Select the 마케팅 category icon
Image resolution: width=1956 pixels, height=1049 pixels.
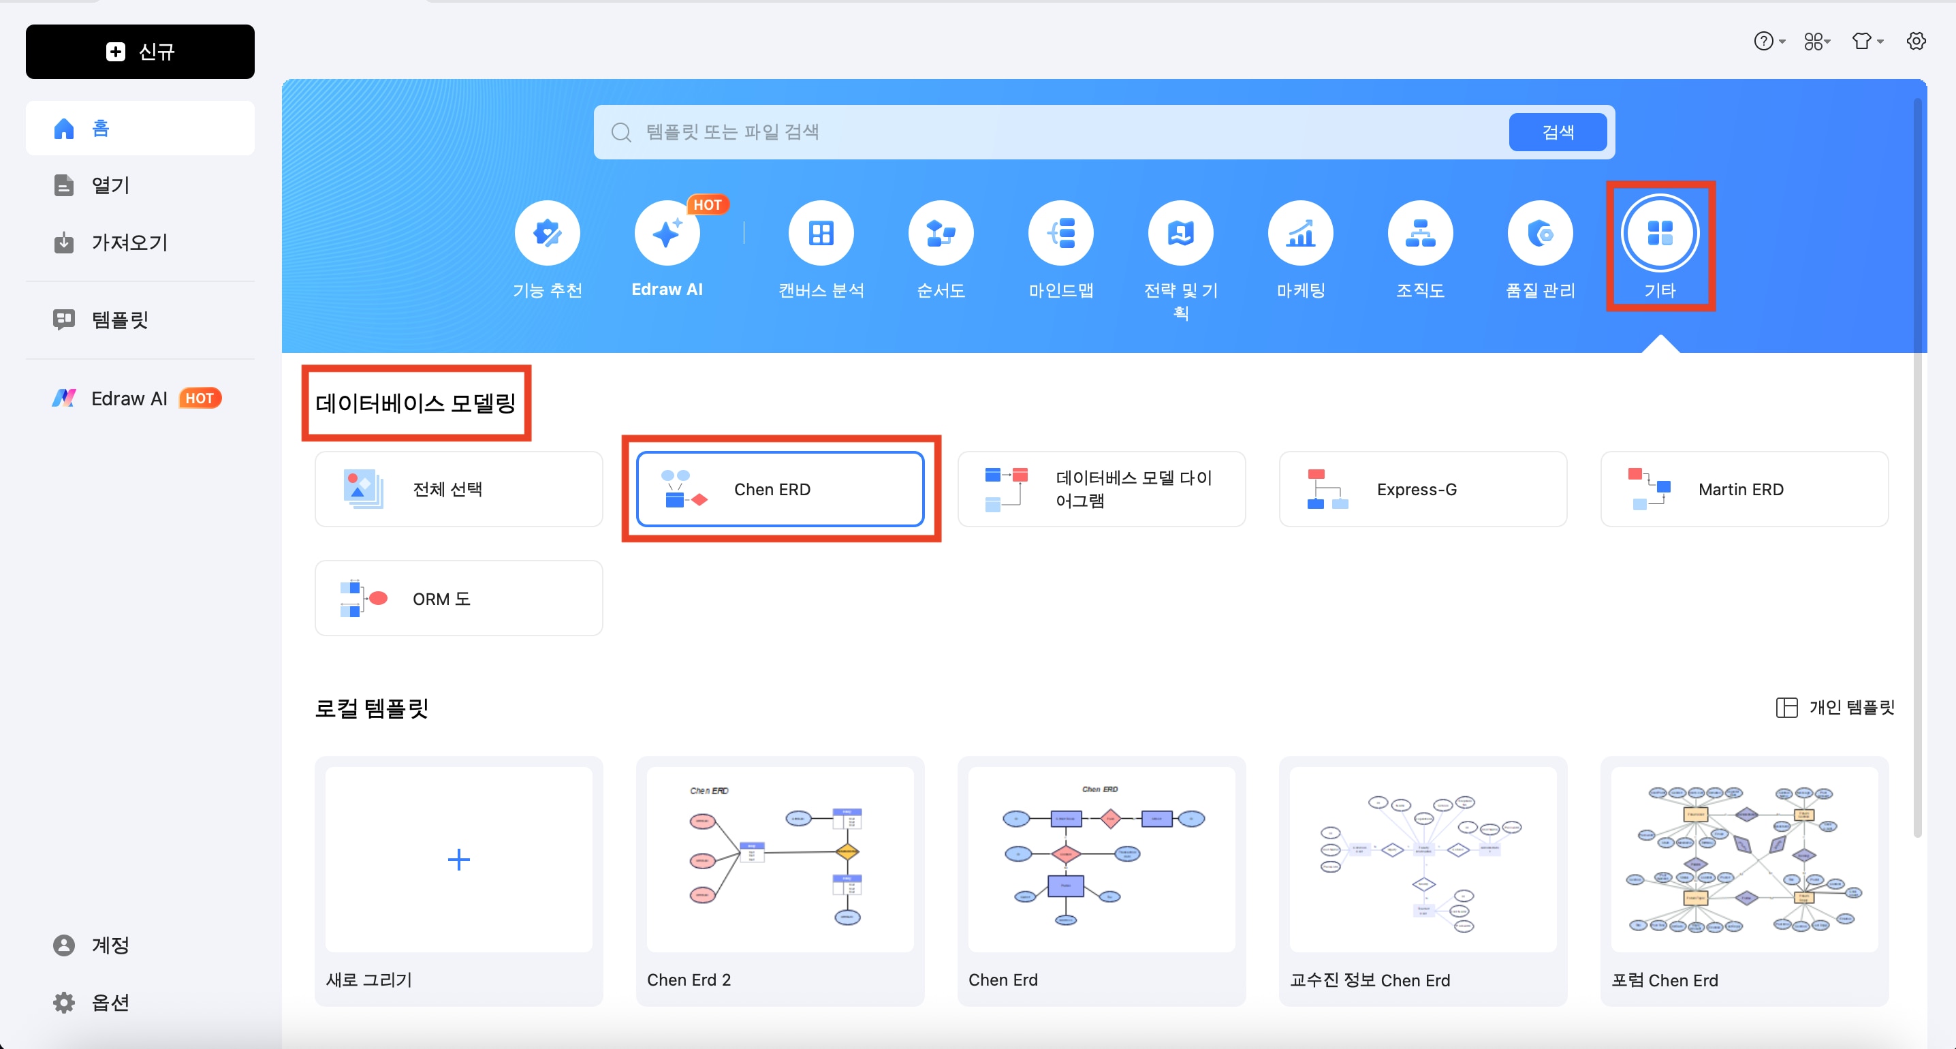point(1300,233)
